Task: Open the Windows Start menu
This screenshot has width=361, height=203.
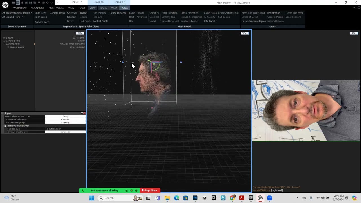Action: tap(92, 198)
